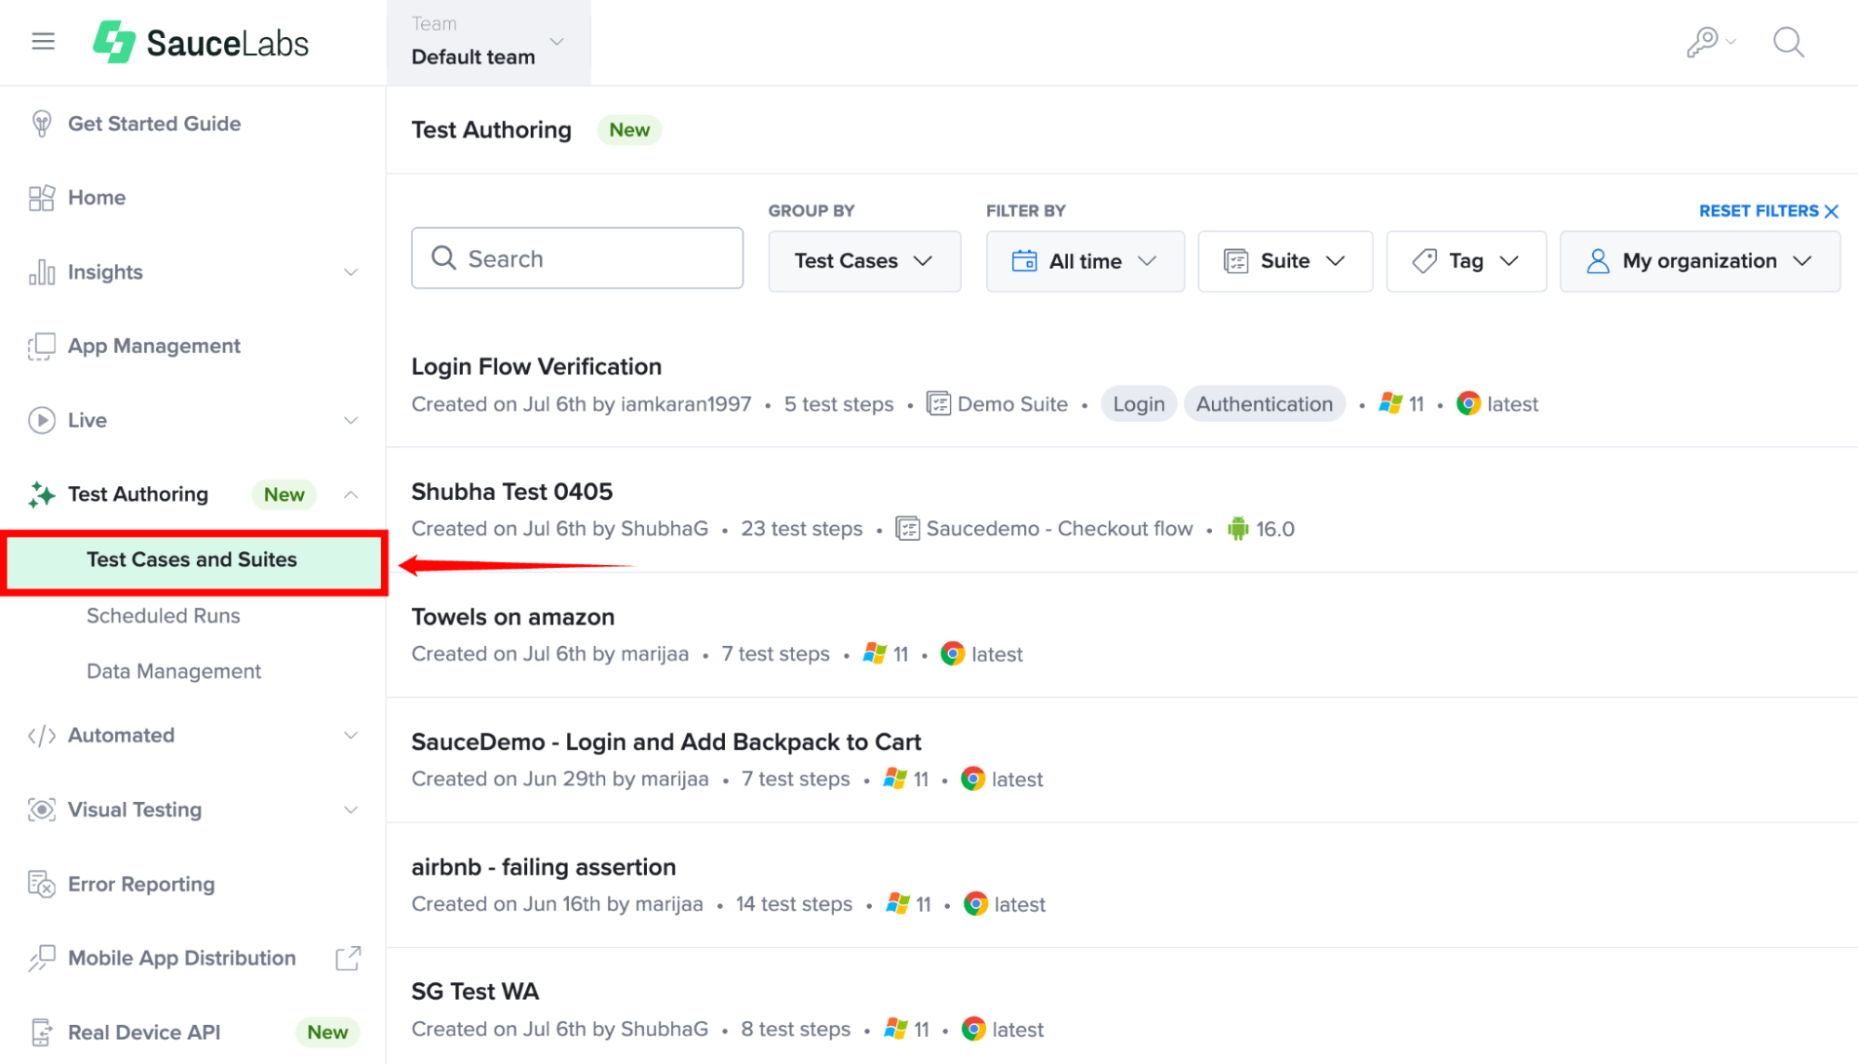Click the Saucedemo - Checkout flow suite label
Viewport: 1858px width, 1064px height.
click(1060, 529)
